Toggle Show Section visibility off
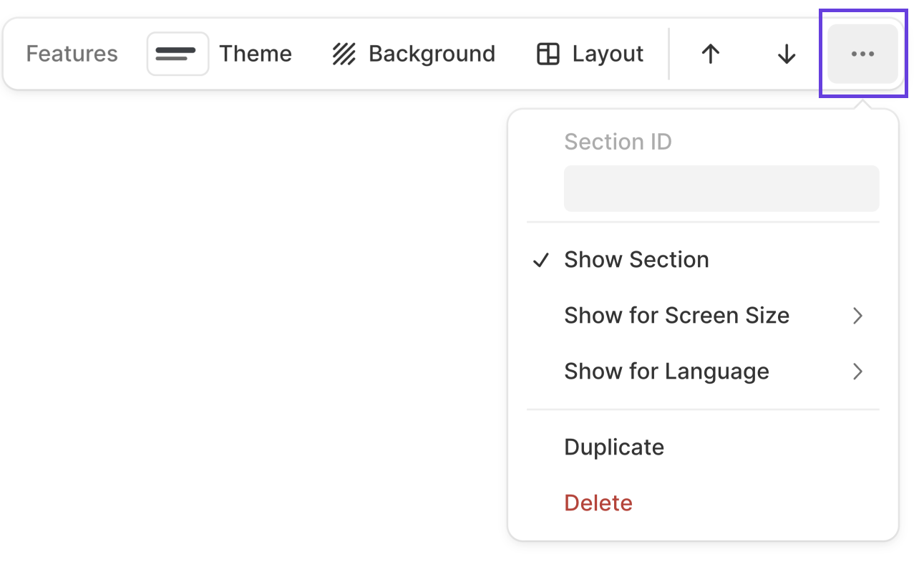Screen dimensions: 924x562 coord(636,259)
